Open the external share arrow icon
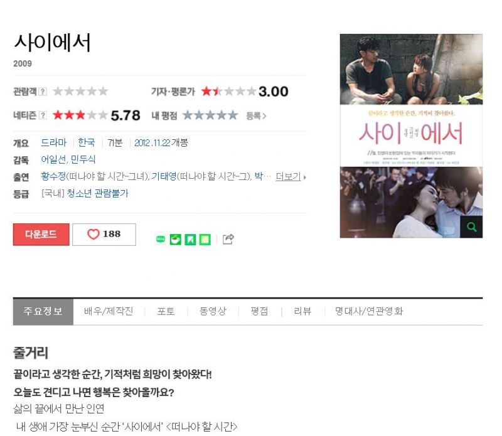 click(228, 239)
